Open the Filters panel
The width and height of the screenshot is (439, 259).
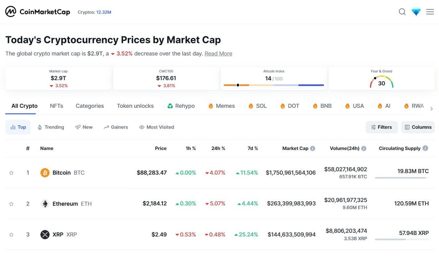point(381,127)
